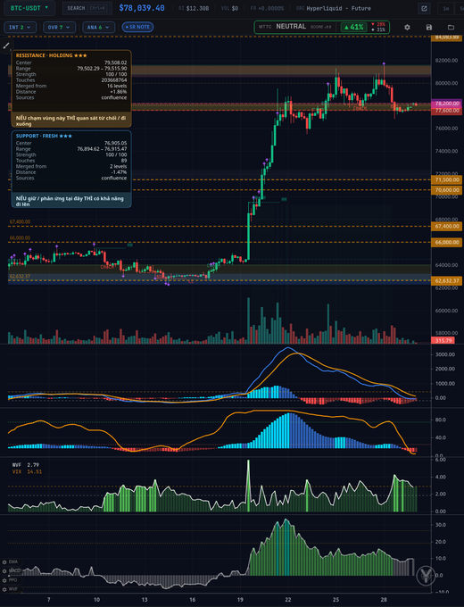Click date label 7 on time axis
The image size is (464, 607).
click(x=49, y=599)
